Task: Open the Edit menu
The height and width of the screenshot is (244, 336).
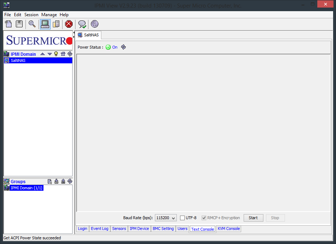Action: 18,15
